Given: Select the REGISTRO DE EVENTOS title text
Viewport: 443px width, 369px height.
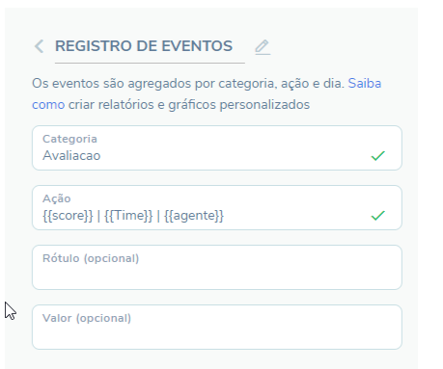Looking at the screenshot, I should coord(144,46).
